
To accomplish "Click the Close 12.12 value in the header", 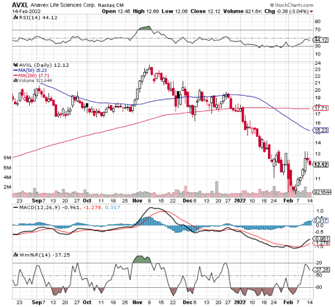I will tap(206, 11).
